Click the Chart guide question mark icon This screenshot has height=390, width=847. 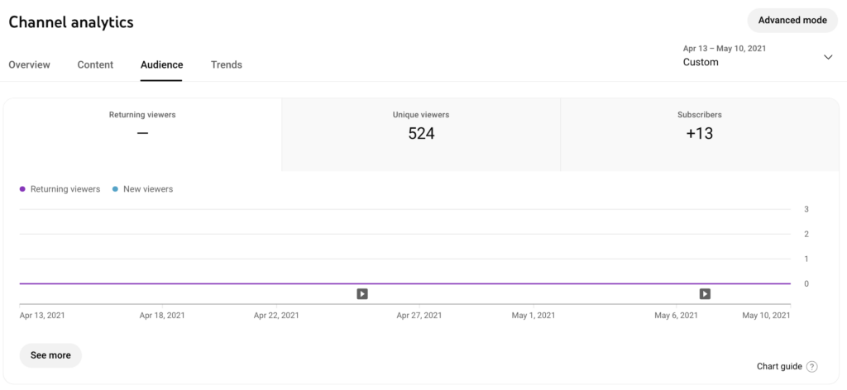(811, 367)
